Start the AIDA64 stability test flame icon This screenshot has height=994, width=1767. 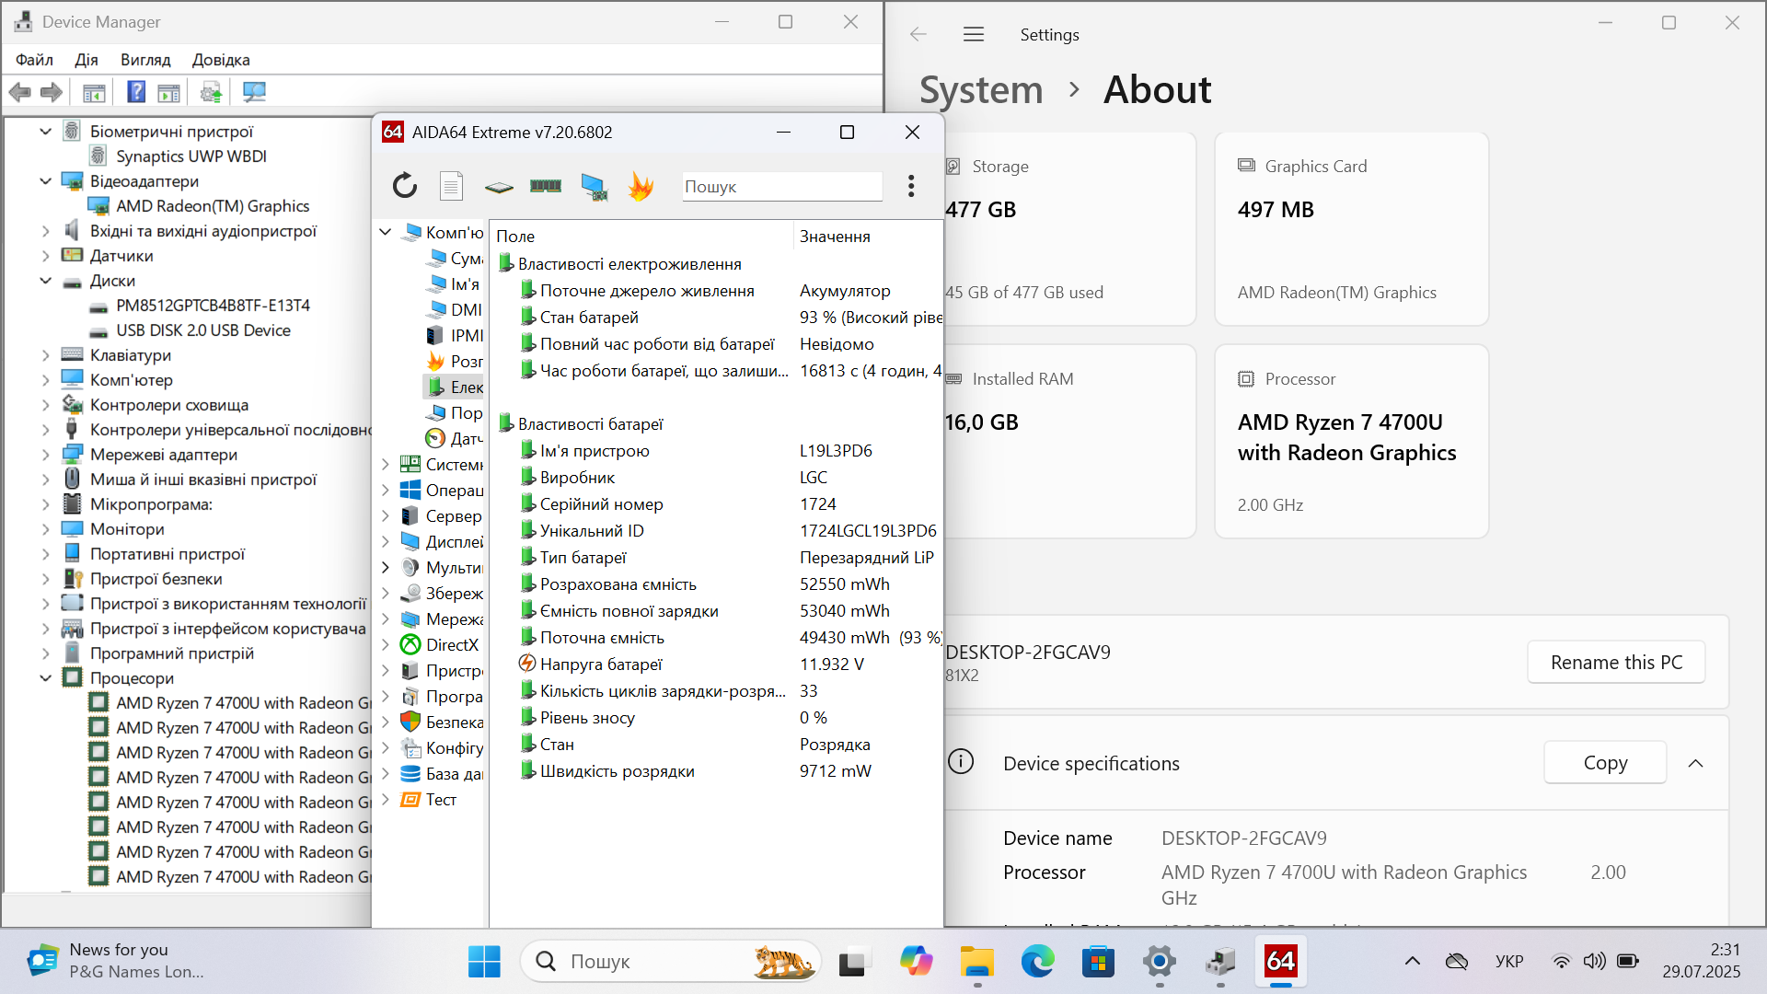(641, 186)
